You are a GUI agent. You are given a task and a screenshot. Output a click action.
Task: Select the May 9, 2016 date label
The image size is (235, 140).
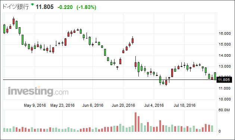(x=35, y=105)
